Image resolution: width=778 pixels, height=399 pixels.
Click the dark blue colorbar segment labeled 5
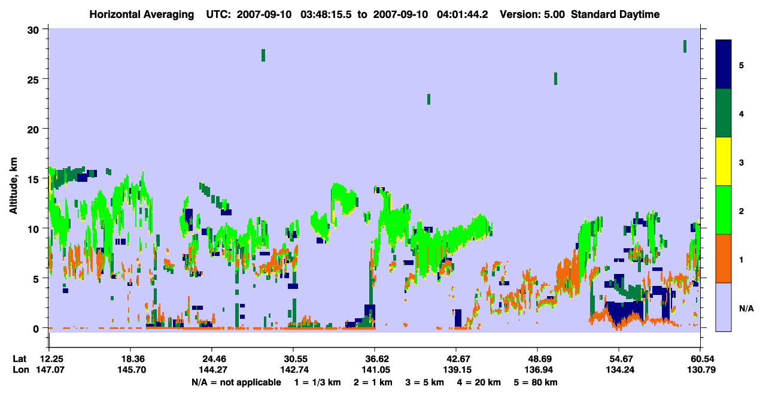(x=724, y=64)
